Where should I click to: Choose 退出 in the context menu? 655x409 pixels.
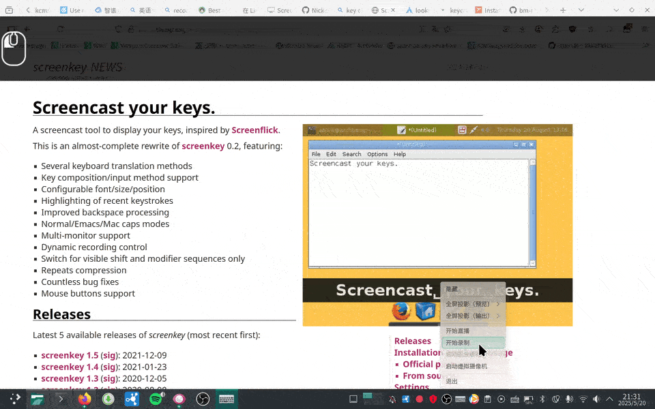click(x=473, y=382)
